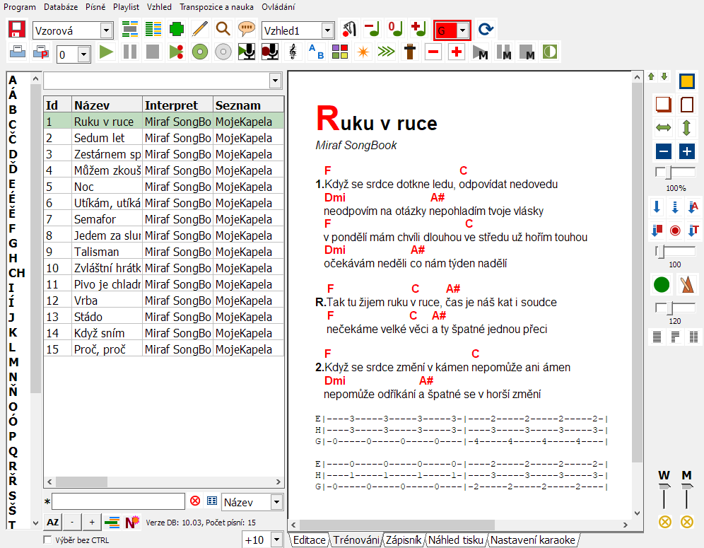
Task: Toggle the green circle button in right panel
Action: [x=662, y=284]
